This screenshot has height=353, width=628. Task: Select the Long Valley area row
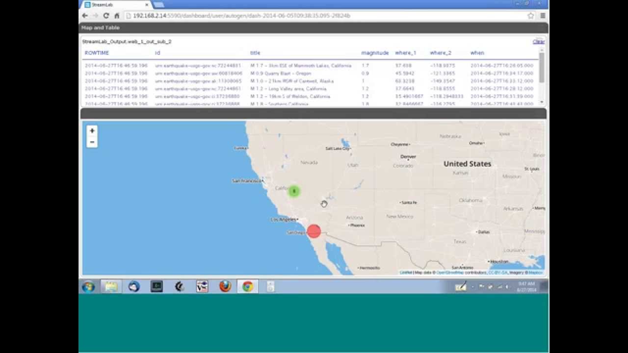pos(311,89)
